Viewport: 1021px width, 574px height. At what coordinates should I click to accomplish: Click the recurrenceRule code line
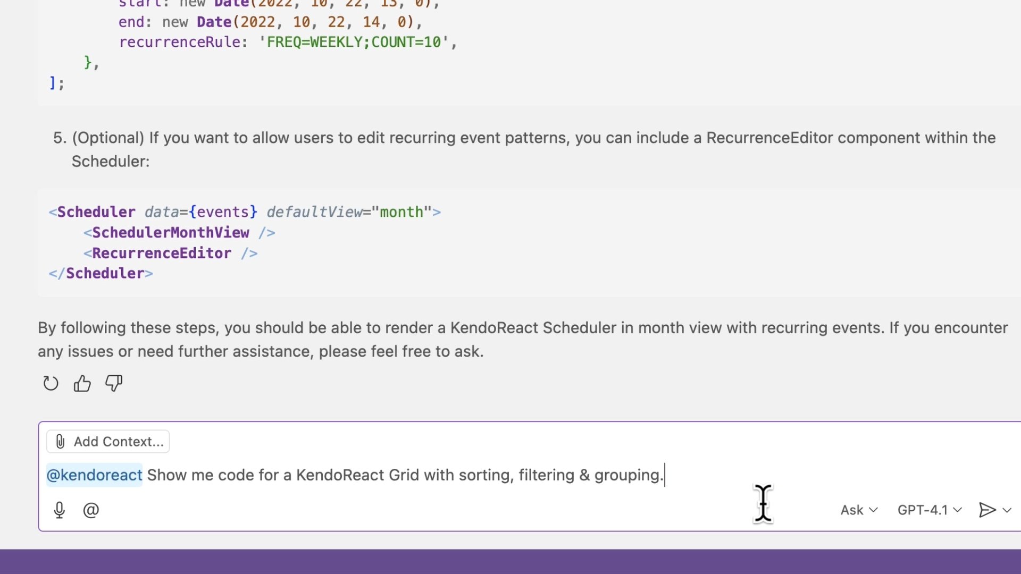[288, 42]
